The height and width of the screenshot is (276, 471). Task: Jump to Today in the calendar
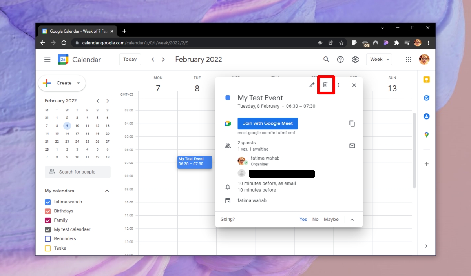coord(130,60)
